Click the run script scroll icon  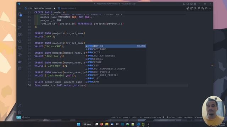coord(192,8)
